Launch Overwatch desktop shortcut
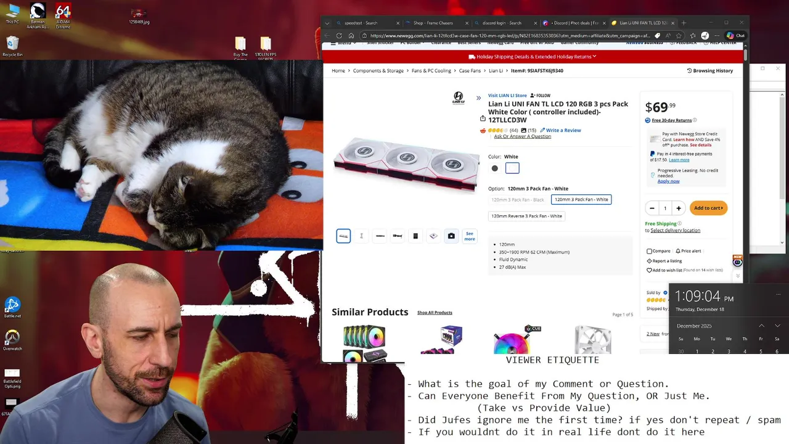 [12, 340]
